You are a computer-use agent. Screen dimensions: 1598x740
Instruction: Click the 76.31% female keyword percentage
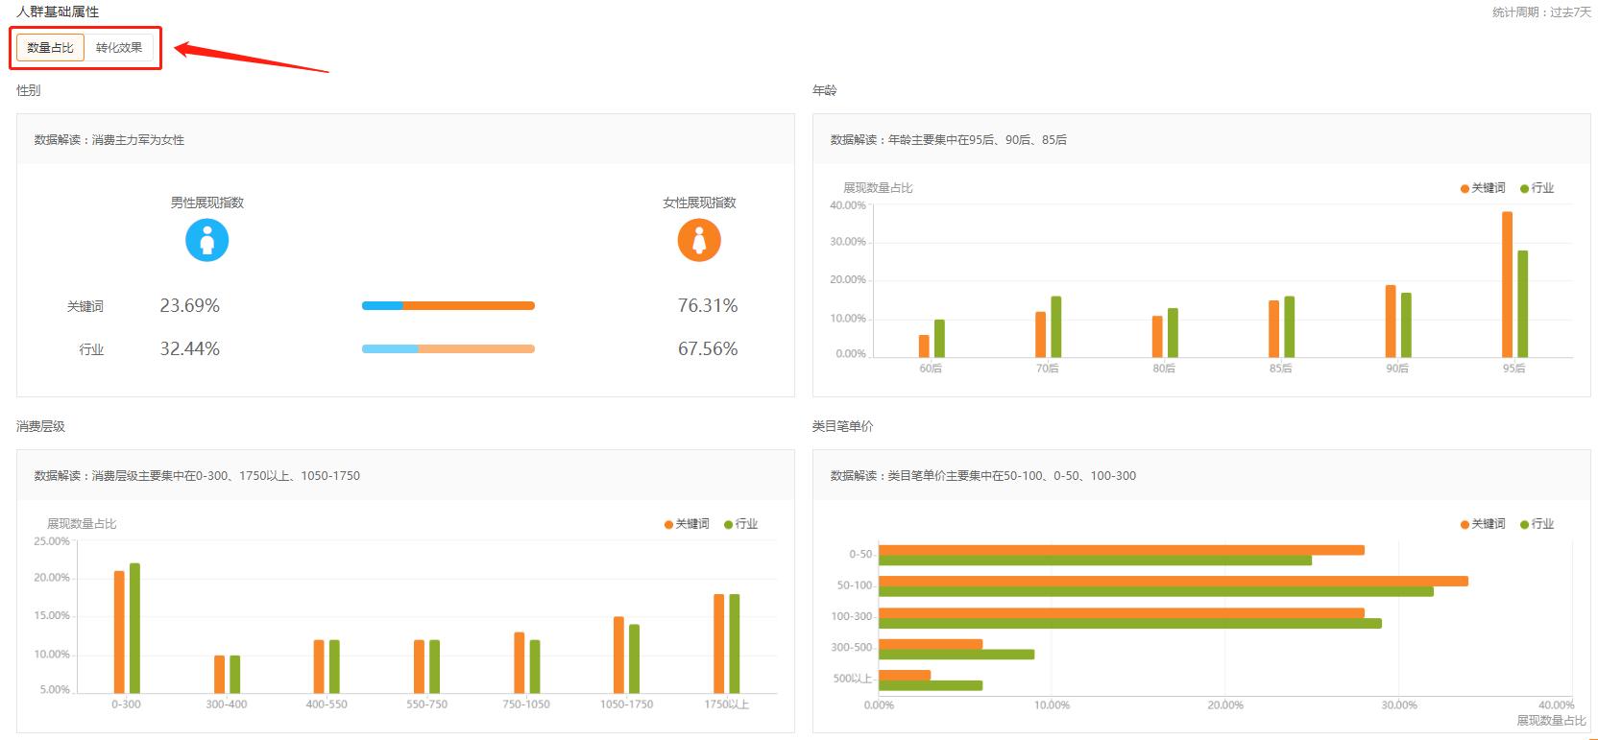(707, 306)
